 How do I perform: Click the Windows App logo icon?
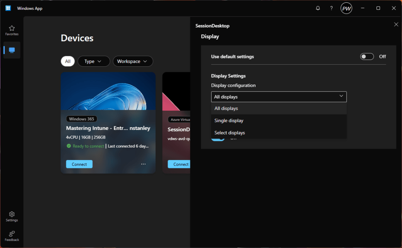[8, 8]
